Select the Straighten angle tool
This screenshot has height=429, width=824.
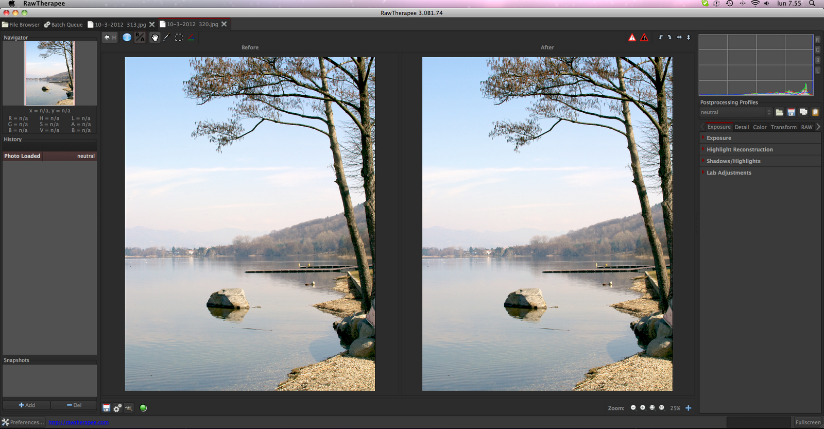(x=191, y=37)
